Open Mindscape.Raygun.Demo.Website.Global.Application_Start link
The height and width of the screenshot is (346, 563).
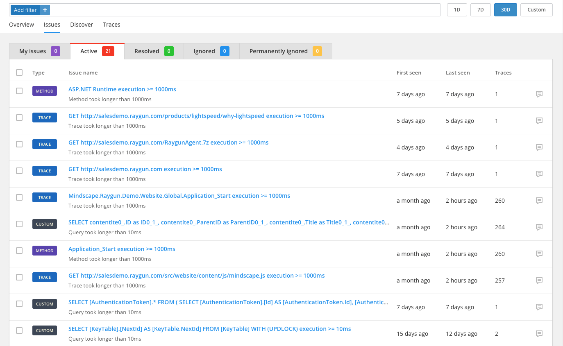[x=179, y=196]
